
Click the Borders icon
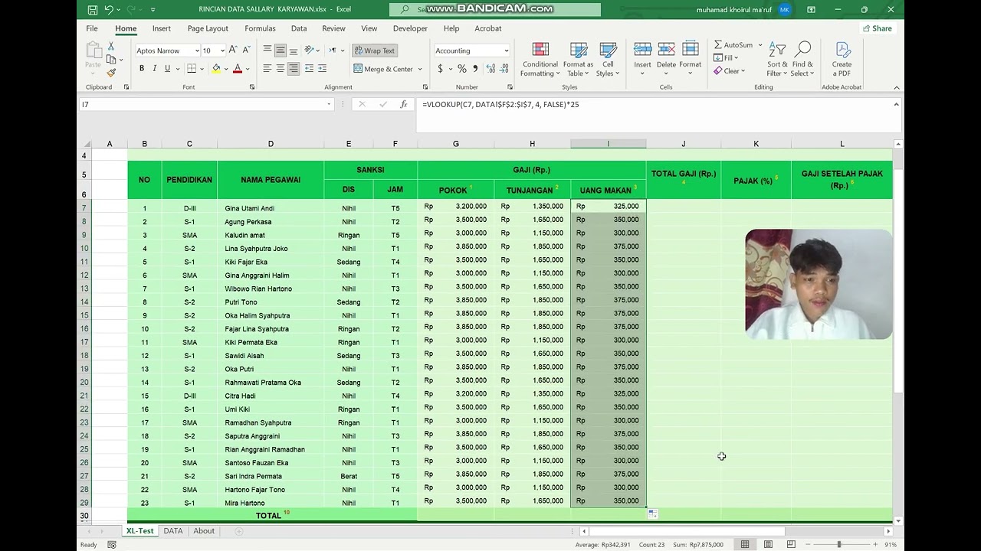coord(192,69)
